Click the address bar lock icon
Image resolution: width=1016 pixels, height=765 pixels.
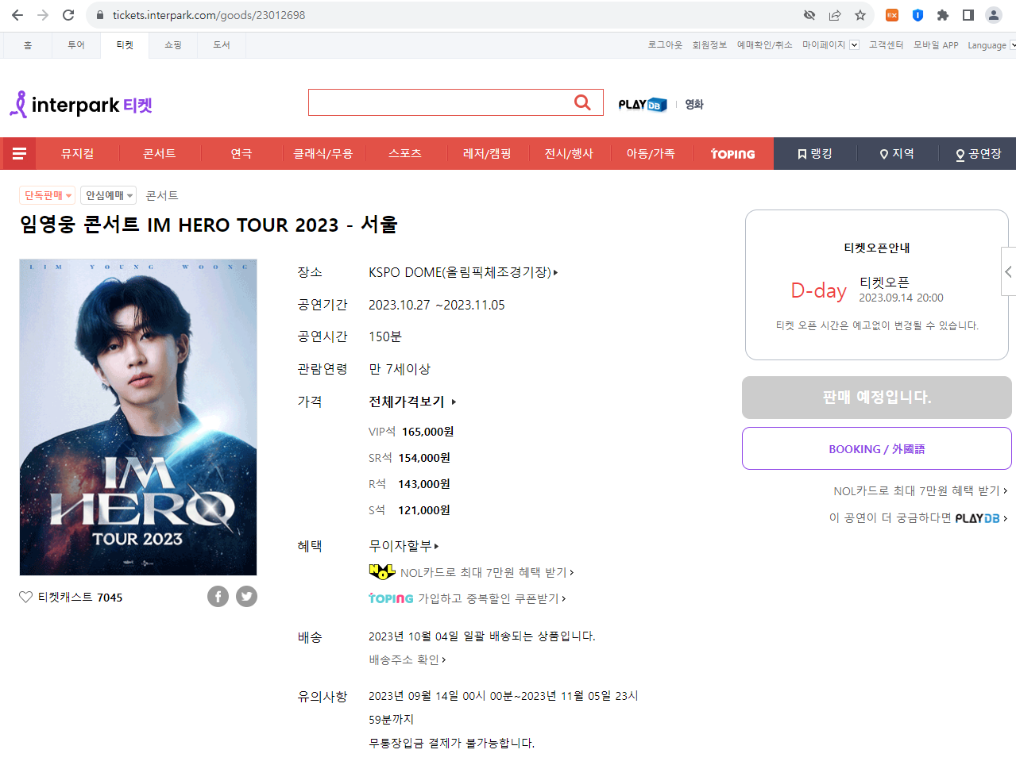(x=100, y=15)
